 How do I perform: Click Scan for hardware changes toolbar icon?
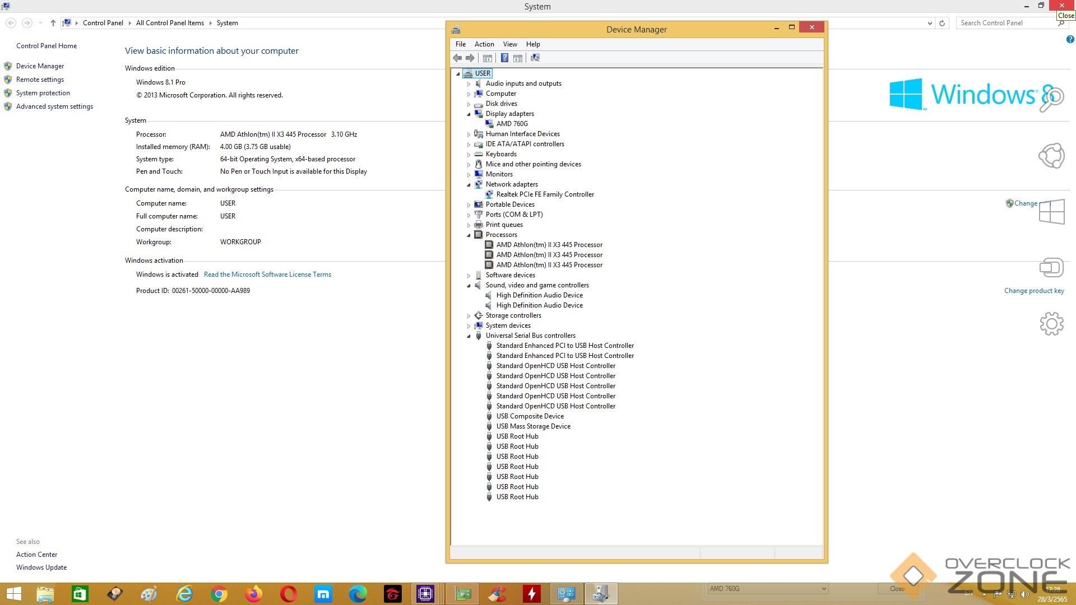[x=535, y=58]
